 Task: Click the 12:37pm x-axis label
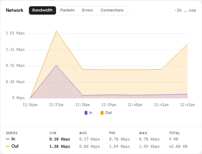click(x=56, y=105)
